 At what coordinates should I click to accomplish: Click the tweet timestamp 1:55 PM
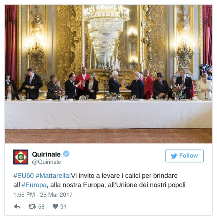pos(24,195)
